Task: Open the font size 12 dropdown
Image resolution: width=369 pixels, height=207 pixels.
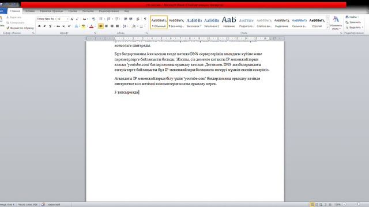Action: 68,19
